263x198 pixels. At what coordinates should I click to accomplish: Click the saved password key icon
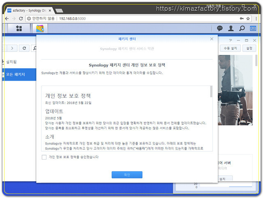[242, 18]
